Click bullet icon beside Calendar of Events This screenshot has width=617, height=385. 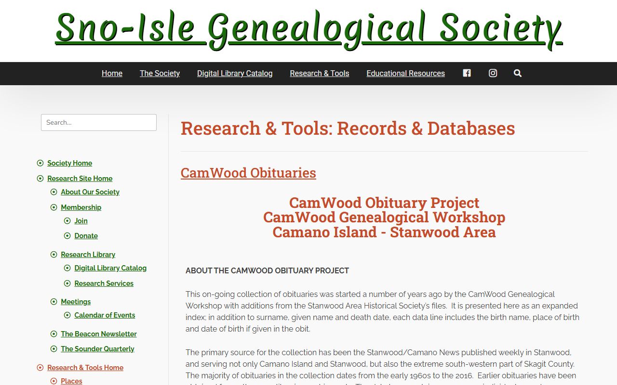click(x=67, y=315)
